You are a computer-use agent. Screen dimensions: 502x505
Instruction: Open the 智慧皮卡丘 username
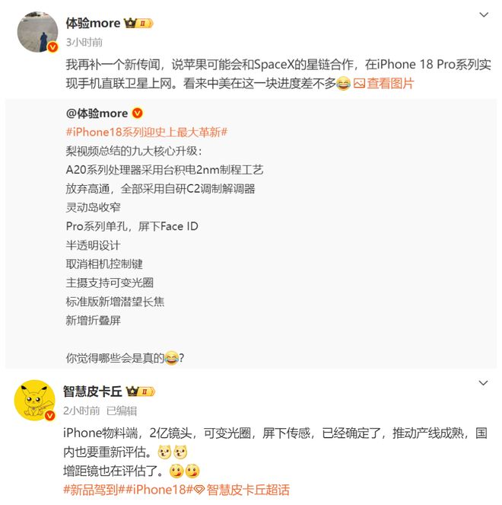(x=93, y=392)
